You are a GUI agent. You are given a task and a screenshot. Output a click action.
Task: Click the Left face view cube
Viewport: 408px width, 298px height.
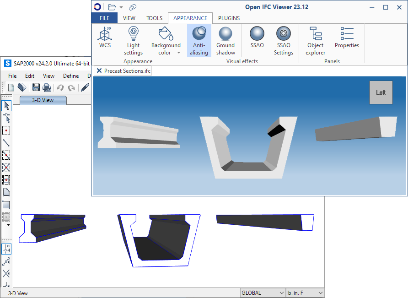(x=381, y=92)
